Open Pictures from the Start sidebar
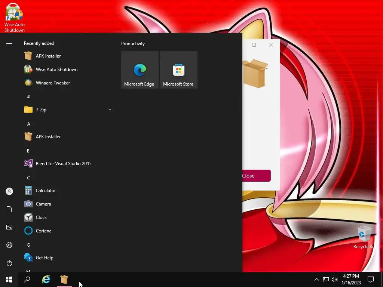The height and width of the screenshot is (287, 383). click(x=9, y=227)
